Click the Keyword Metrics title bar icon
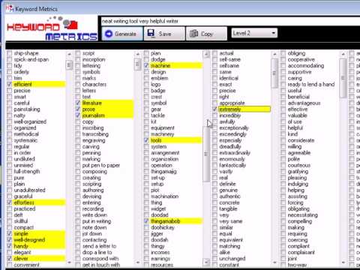360x270 pixels. [10, 8]
